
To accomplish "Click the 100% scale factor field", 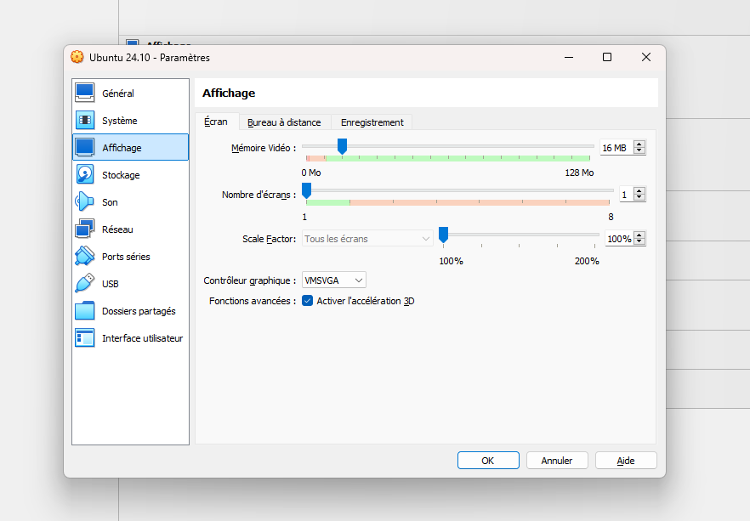I will coord(619,239).
